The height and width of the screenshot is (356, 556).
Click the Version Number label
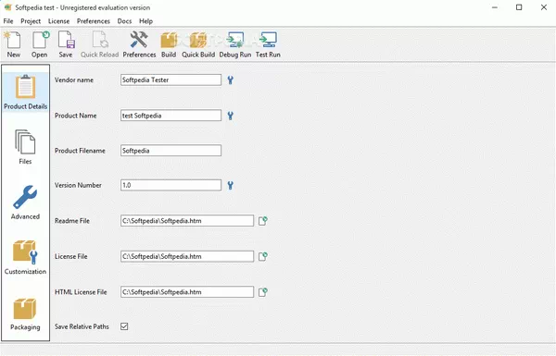[x=78, y=185]
